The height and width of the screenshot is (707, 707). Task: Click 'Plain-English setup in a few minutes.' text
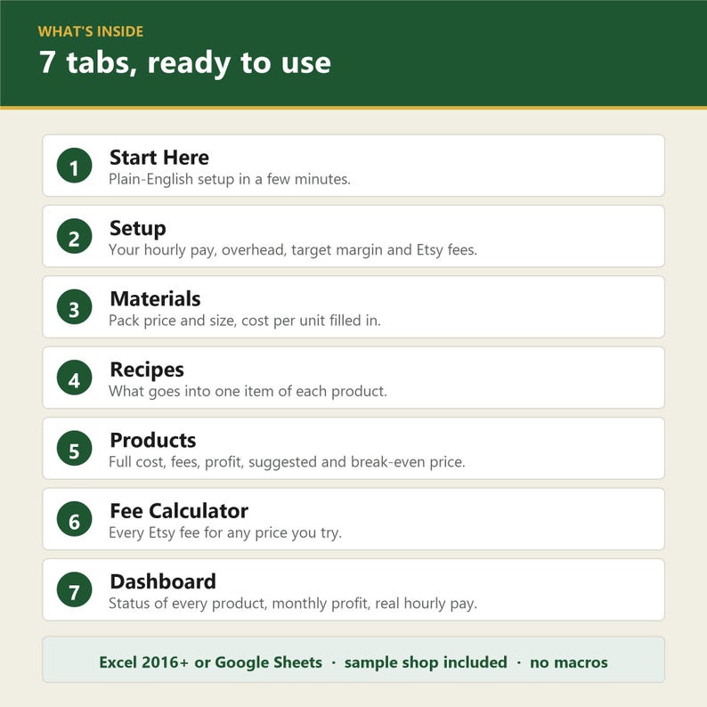[230, 180]
